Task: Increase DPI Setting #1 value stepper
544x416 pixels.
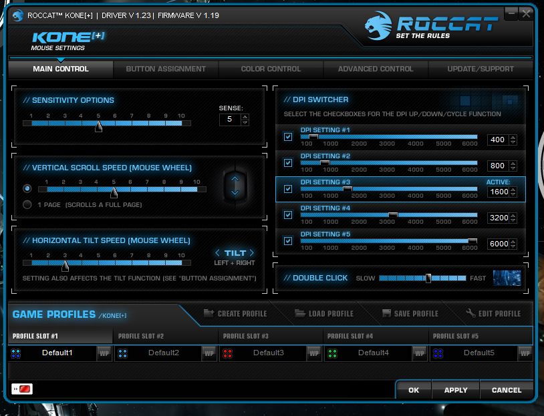Action: tap(513, 137)
